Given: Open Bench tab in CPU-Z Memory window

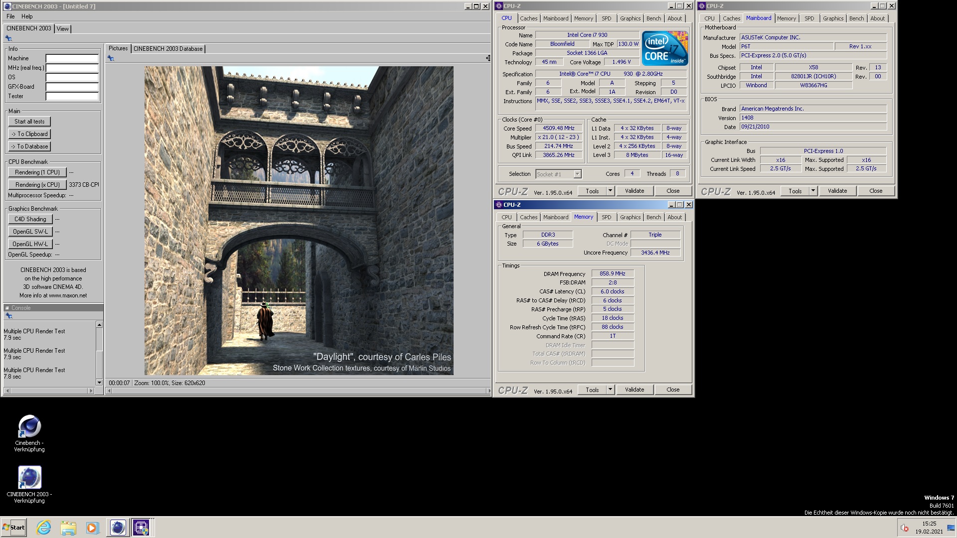Looking at the screenshot, I should pos(653,217).
